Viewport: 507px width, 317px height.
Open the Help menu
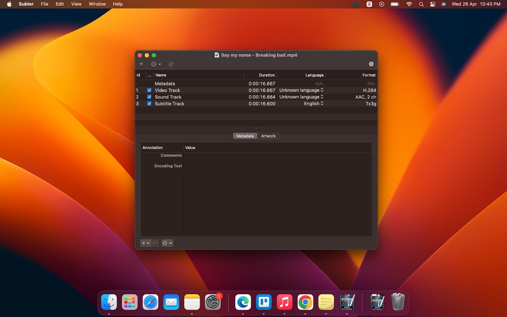click(118, 4)
